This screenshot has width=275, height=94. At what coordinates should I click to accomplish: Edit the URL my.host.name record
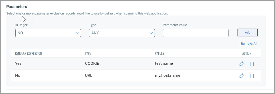242,75
